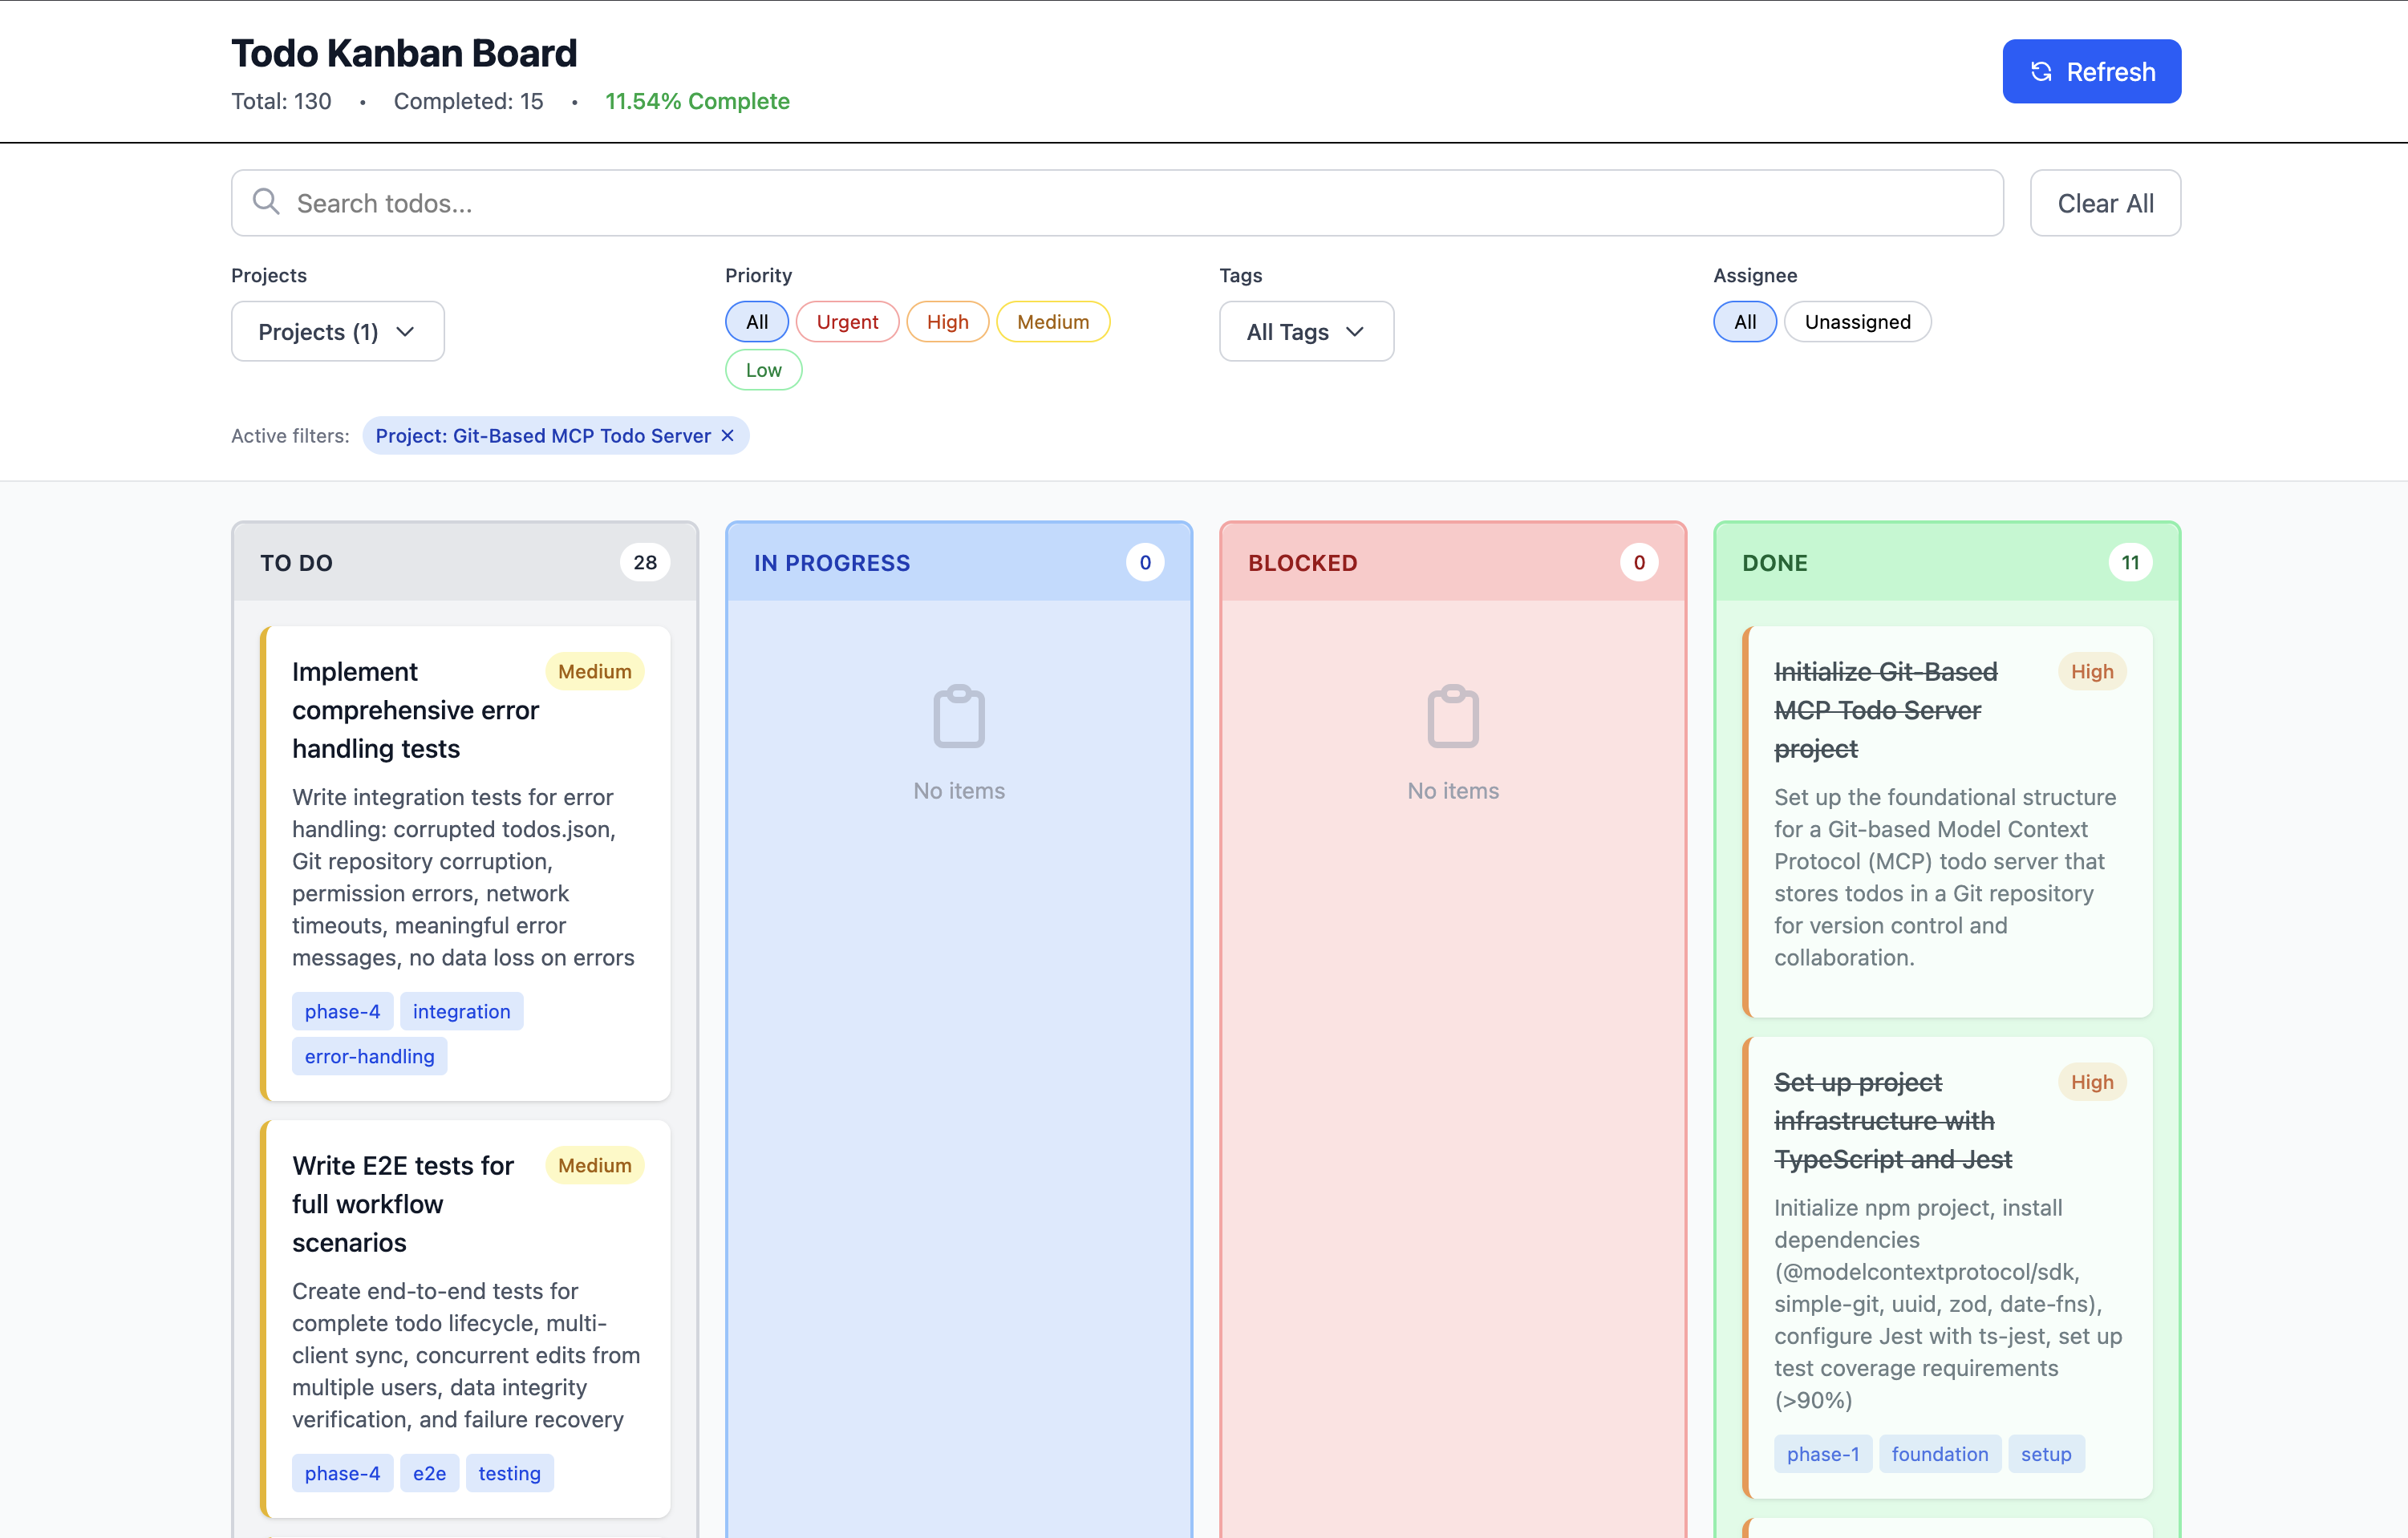Click the clipboard icon in Blocked column
Screen dimensions: 2408x1538
[x=1453, y=716]
